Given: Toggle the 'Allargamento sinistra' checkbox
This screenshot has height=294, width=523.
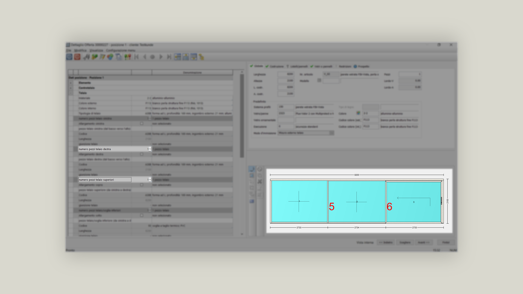Looking at the screenshot, I should coord(142,124).
